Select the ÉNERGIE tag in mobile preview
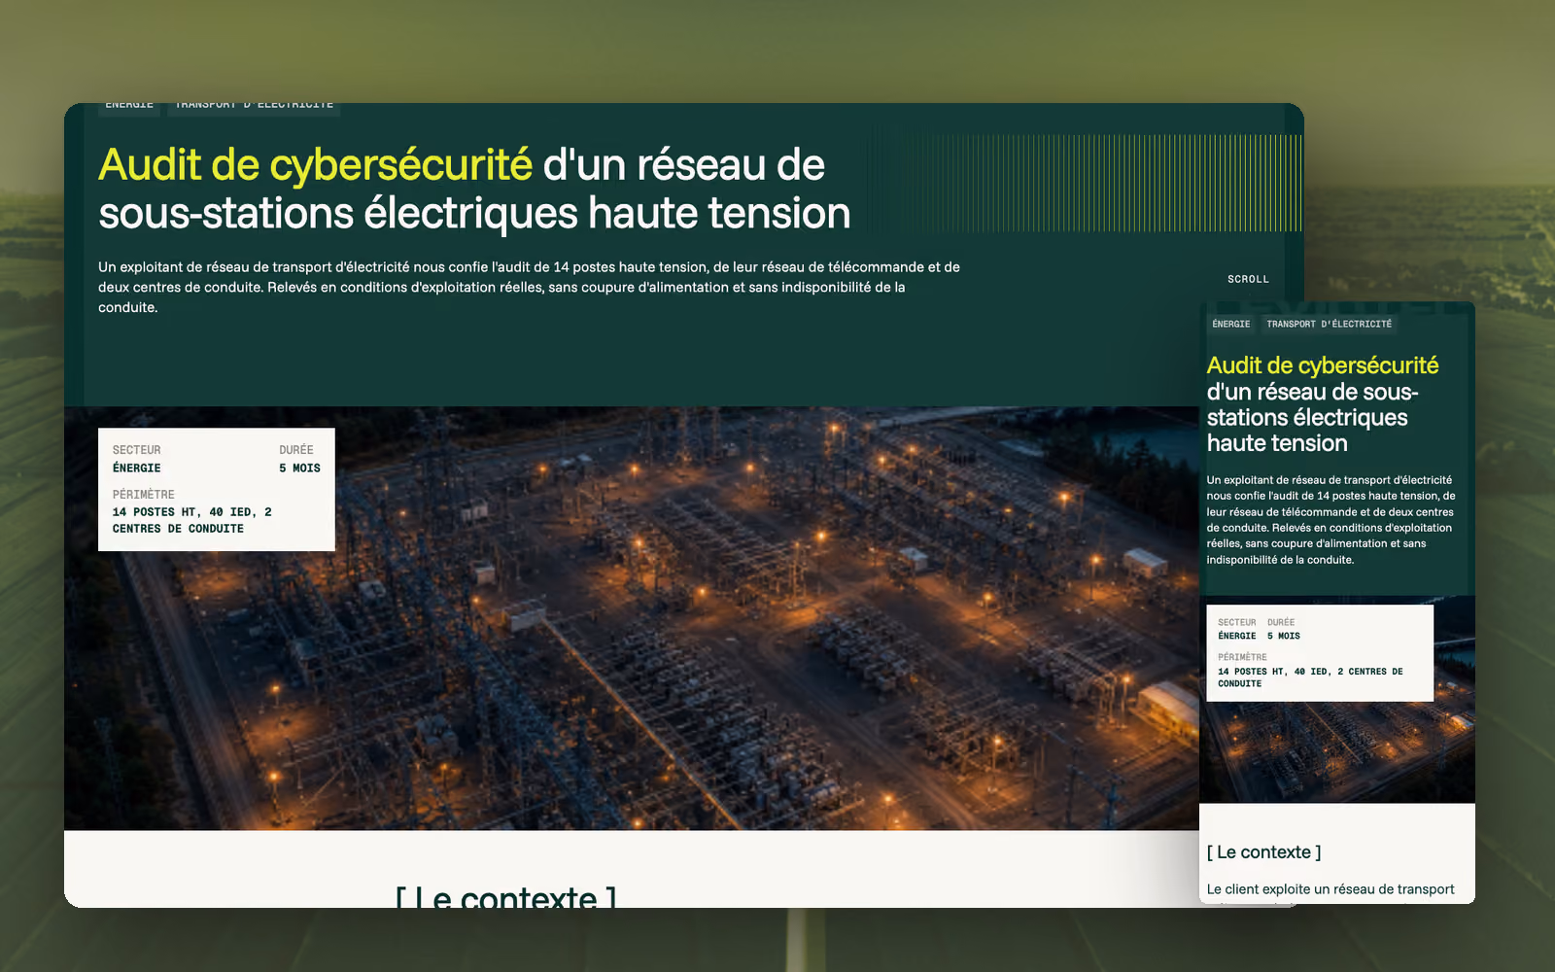1555x972 pixels. point(1231,324)
